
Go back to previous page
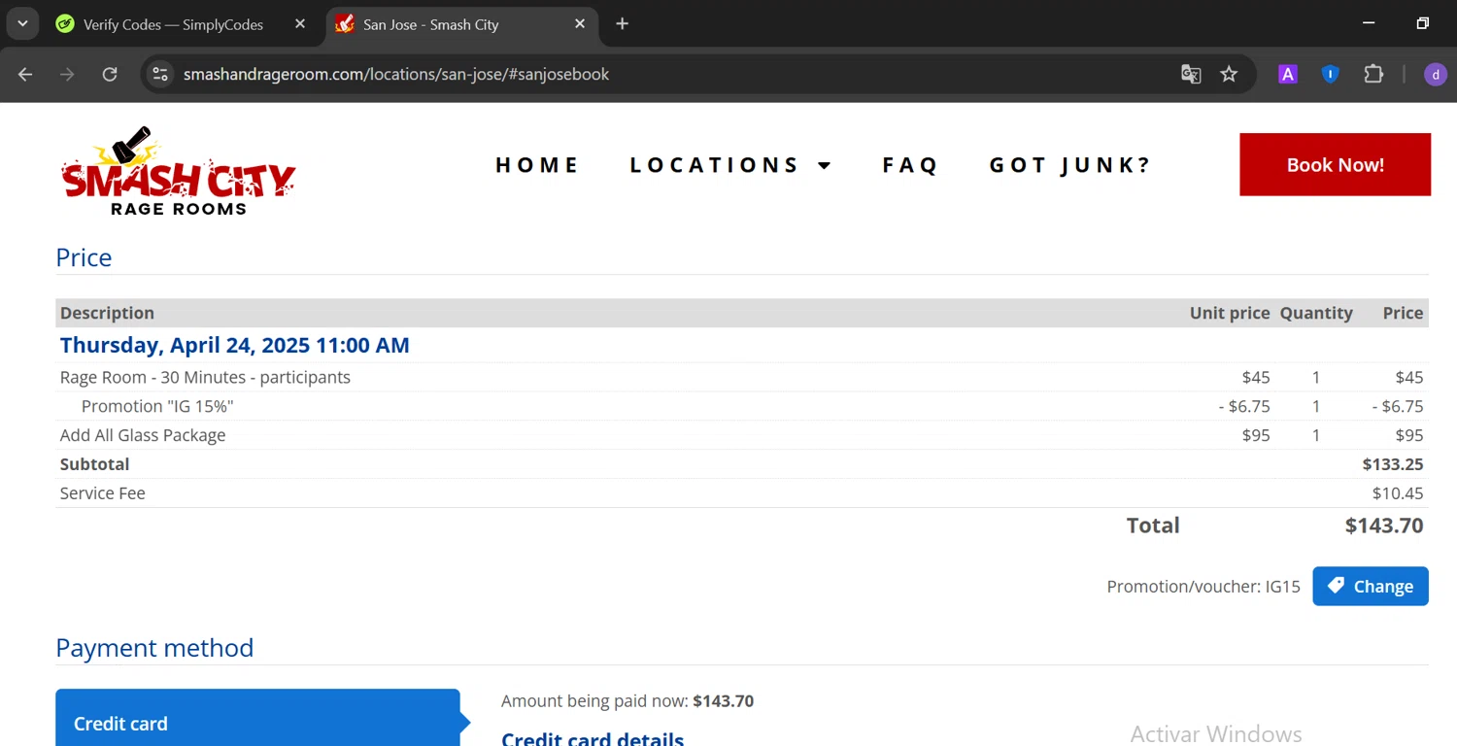(x=25, y=74)
